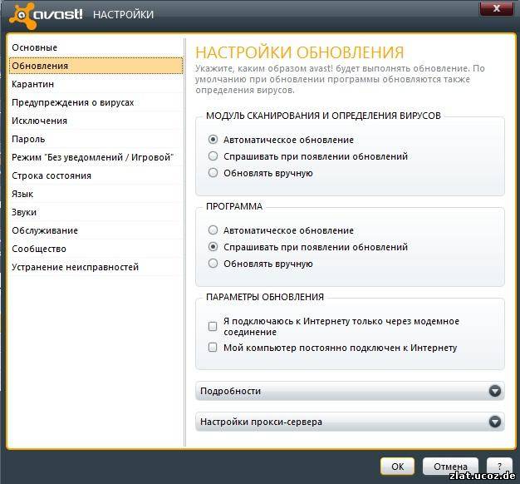The image size is (520, 484).
Task: Confirm settings with the OK button
Action: 397,467
